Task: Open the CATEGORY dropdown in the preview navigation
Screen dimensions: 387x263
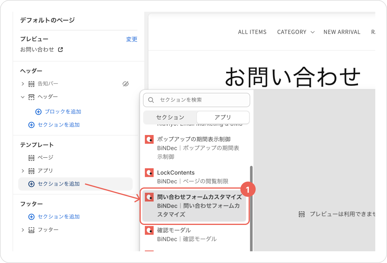Action: coord(296,32)
